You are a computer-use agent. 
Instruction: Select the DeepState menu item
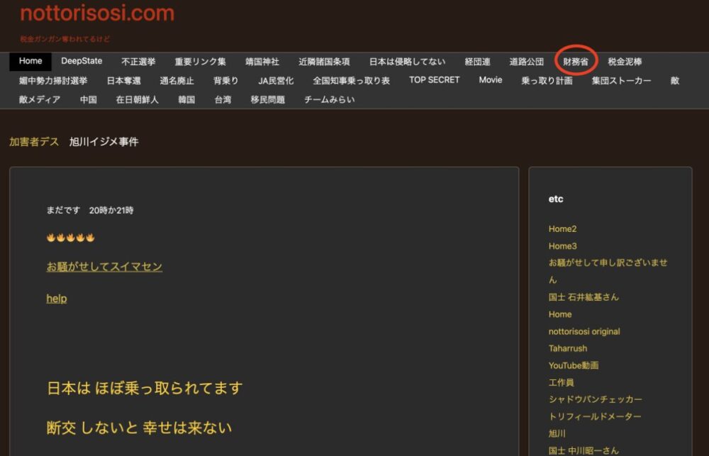click(x=82, y=62)
